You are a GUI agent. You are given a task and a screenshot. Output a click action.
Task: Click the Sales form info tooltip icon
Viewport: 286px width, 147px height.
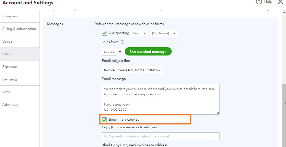pyautogui.click(x=123, y=42)
